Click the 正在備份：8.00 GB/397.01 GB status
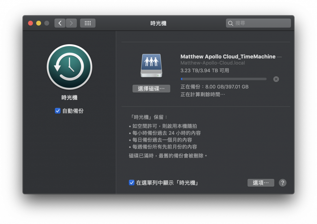 coord(214,87)
